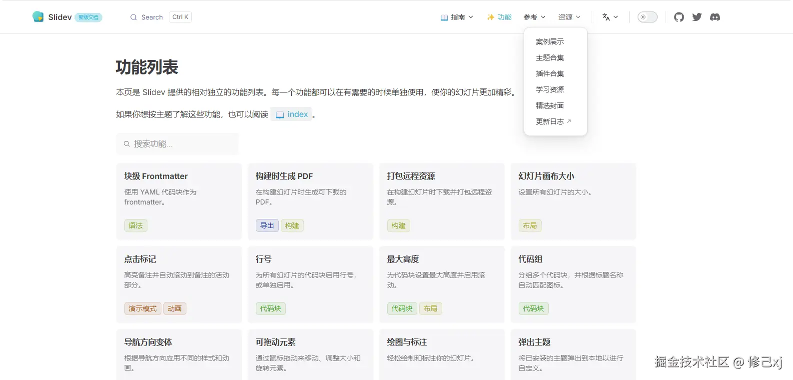Open the 导航方向变体 feature card
Viewport: 793px width, 380px height.
coord(179,354)
